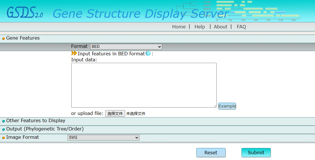Image resolution: width=315 pixels, height=160 pixels.
Task: Click the teal bullet beside Other Features to Display
Action: coord(3,121)
